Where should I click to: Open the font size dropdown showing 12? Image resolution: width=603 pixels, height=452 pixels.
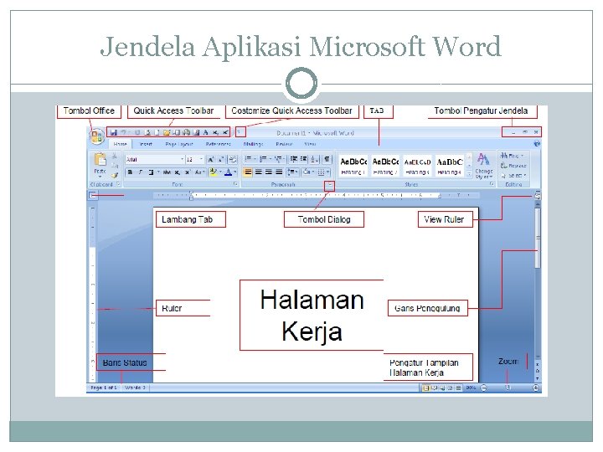pos(201,159)
